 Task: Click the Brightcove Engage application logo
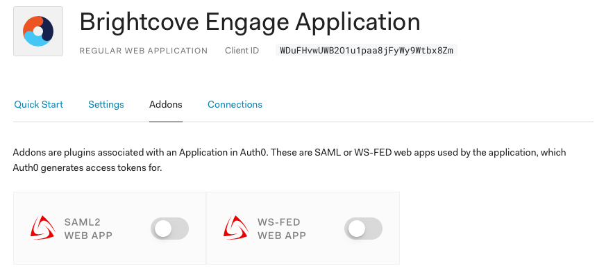coord(38,31)
